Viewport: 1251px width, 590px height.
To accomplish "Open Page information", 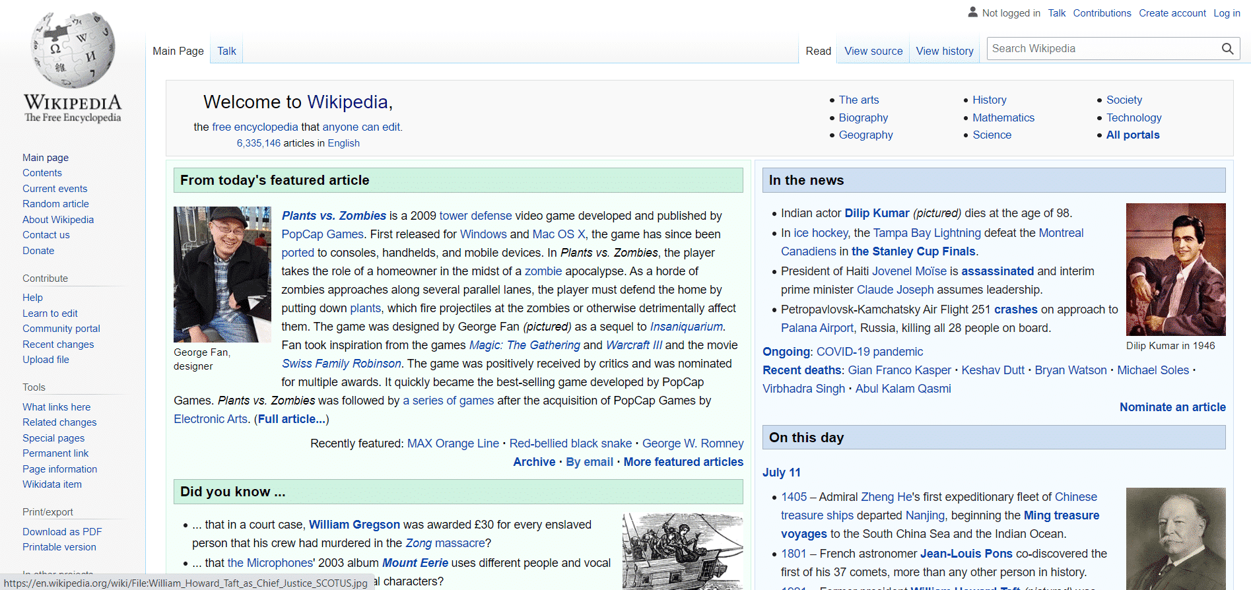I will [x=59, y=469].
